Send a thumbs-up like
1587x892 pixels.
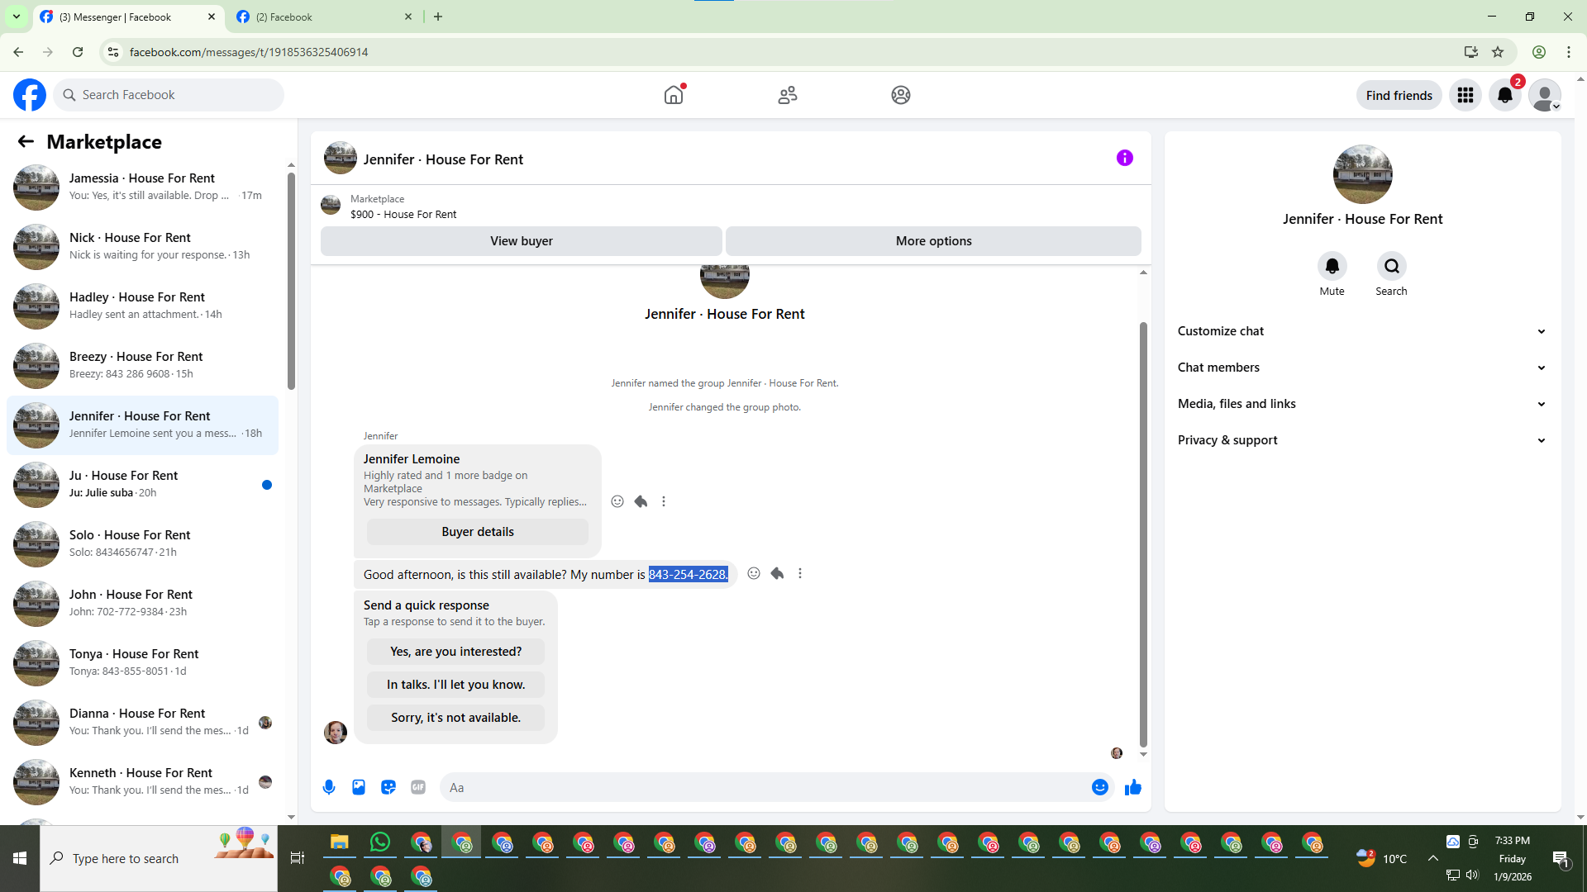[x=1132, y=787]
